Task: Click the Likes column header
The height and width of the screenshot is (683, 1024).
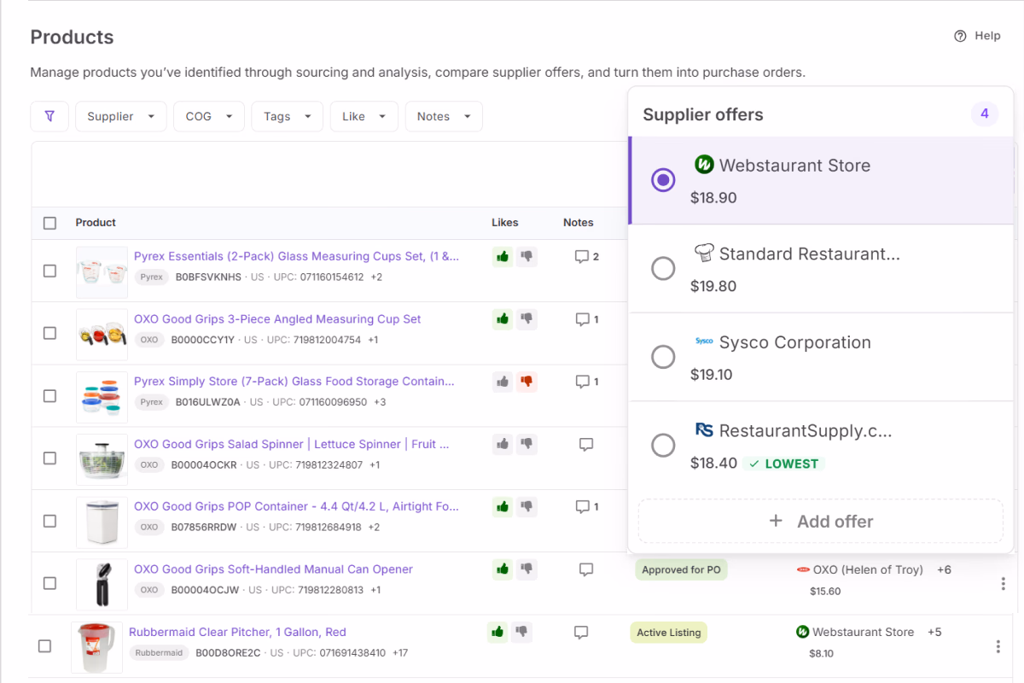Action: pyautogui.click(x=505, y=223)
